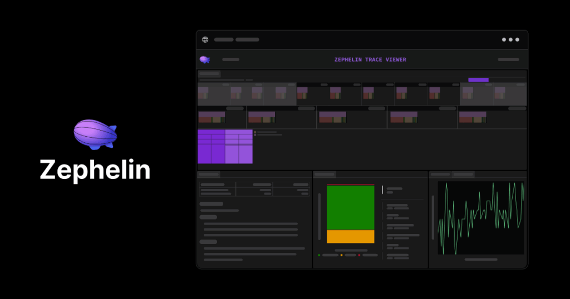Select the last trace thumbnail in second row
This screenshot has width=570, height=299.
pos(473,117)
